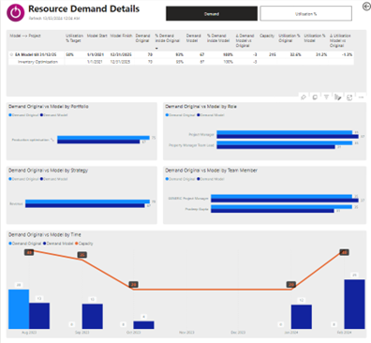371x343 pixels.
Task: Click the pink power logo icon
Action: [x=15, y=13]
